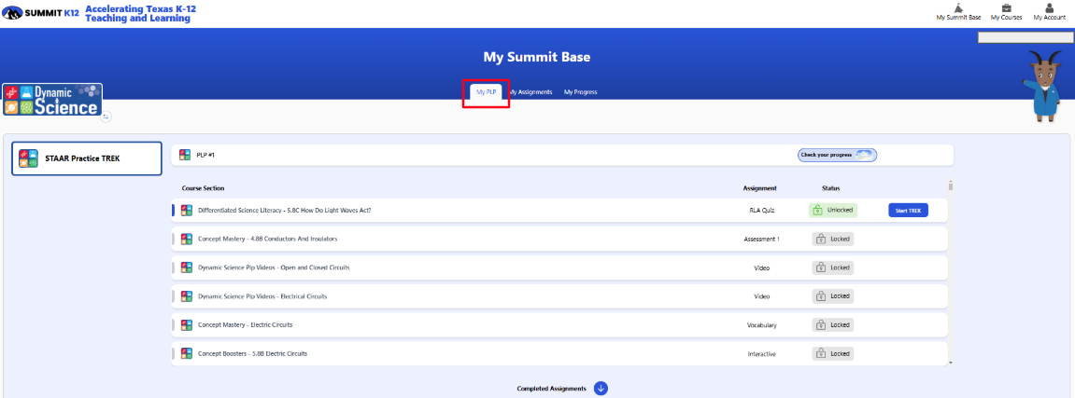Click 'How Do Light Waves Act?' row title
This screenshot has height=398, width=1075.
(x=285, y=211)
